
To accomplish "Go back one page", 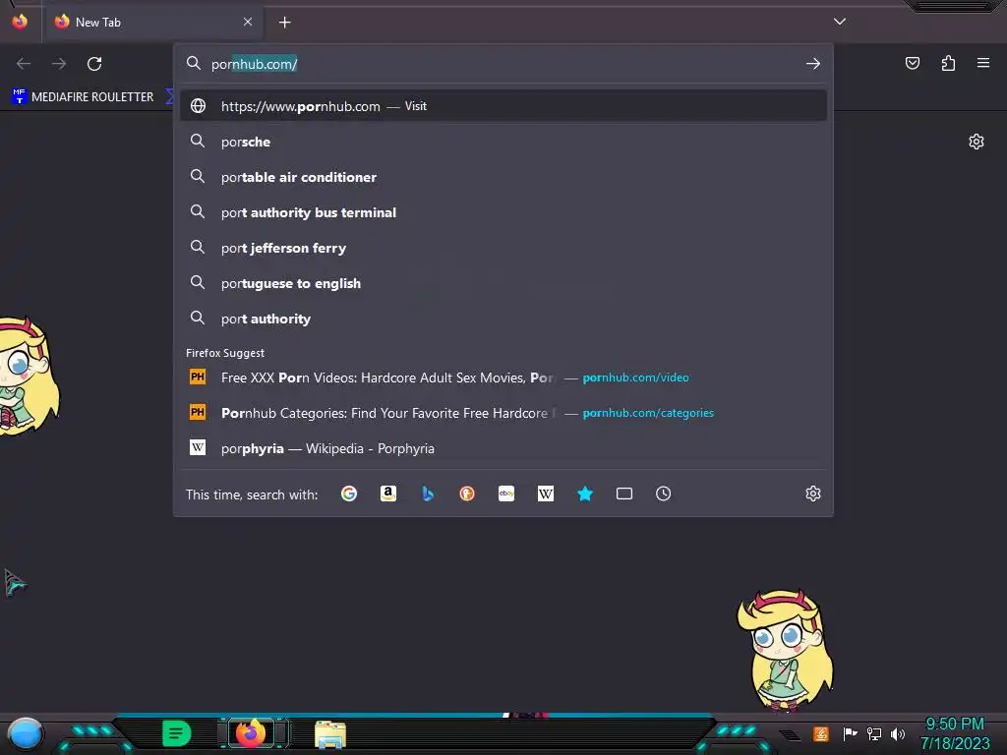I will click(24, 64).
